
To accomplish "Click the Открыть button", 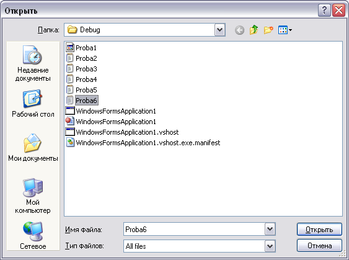I will pyautogui.click(x=319, y=229).
